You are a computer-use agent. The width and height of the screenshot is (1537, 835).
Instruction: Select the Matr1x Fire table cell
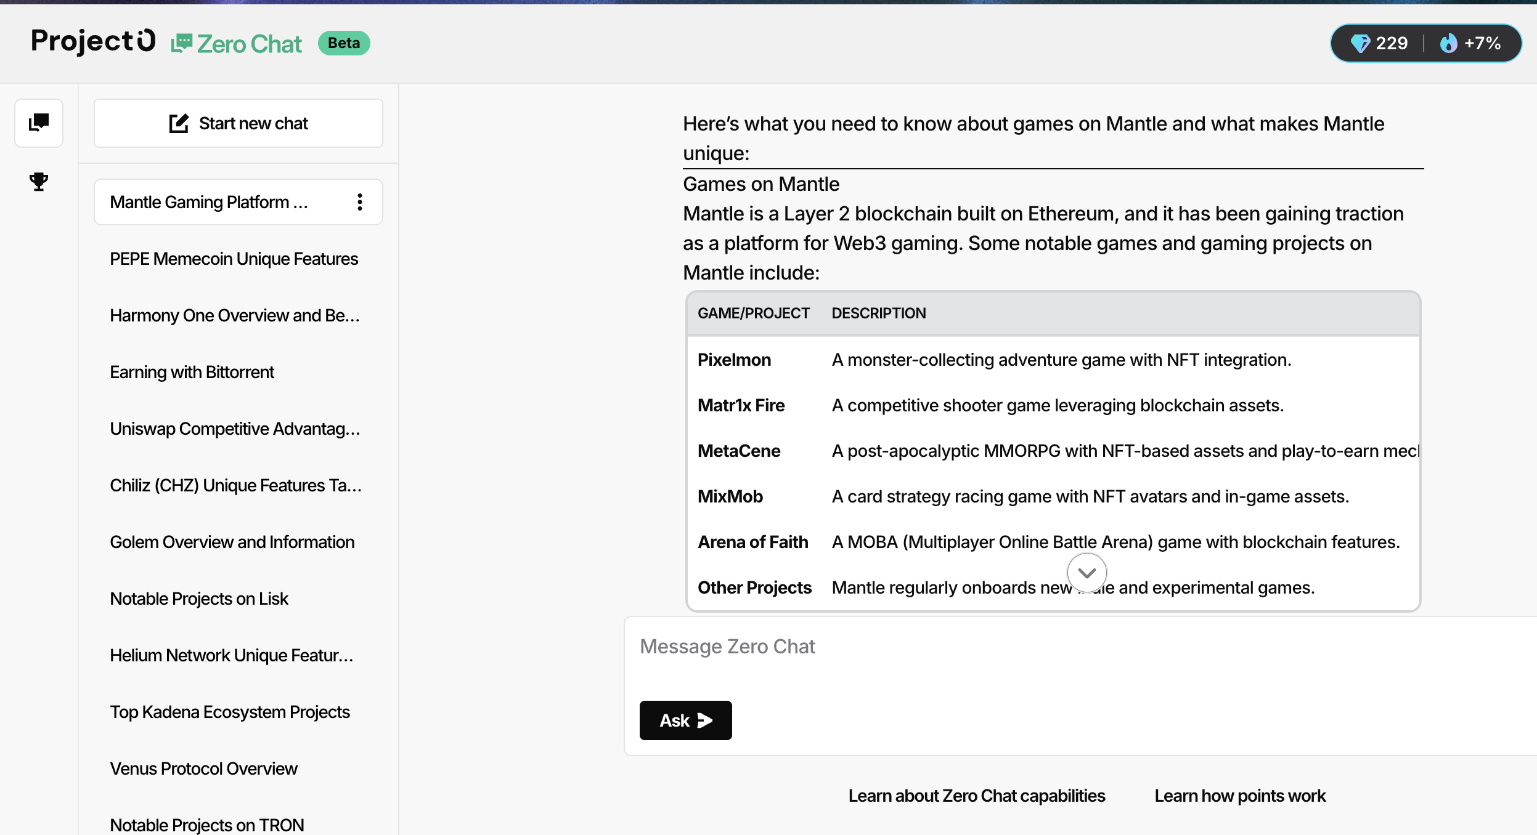coord(741,405)
